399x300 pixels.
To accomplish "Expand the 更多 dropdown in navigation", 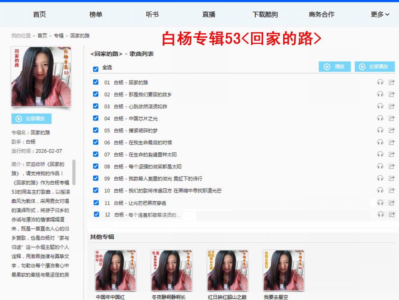I will pos(380,14).
